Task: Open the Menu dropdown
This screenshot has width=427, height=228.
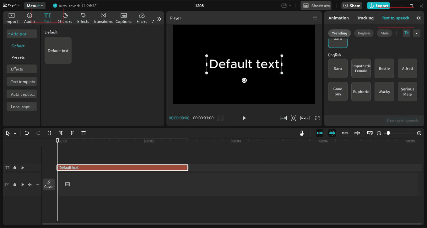Action: pos(35,6)
